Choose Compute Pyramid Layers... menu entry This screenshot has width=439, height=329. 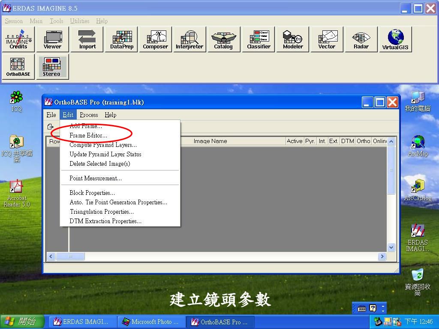pos(120,145)
